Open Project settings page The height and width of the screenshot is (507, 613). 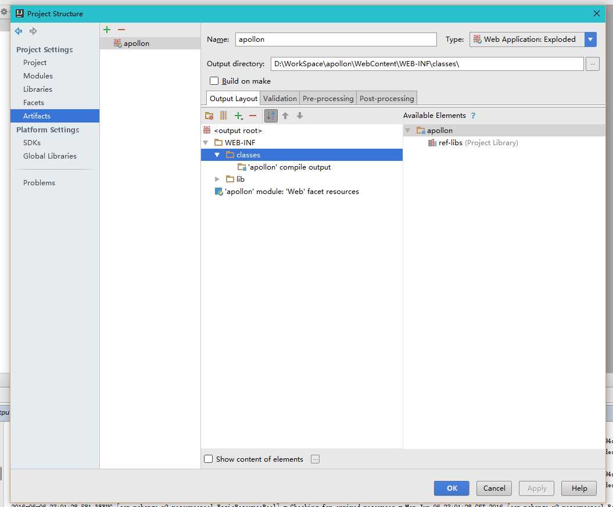click(x=35, y=63)
